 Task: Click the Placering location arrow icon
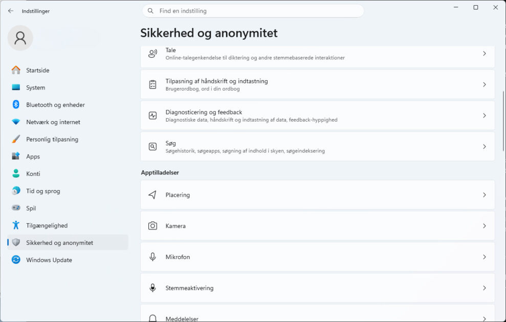pos(152,195)
